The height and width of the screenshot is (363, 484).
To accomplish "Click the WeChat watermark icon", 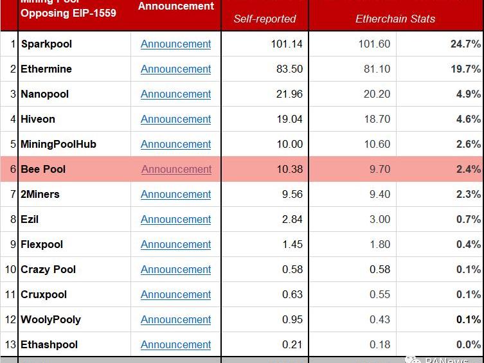I will pyautogui.click(x=413, y=359).
